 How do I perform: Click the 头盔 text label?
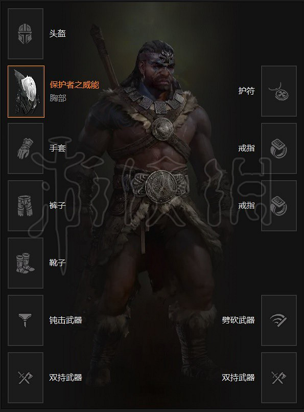click(57, 33)
